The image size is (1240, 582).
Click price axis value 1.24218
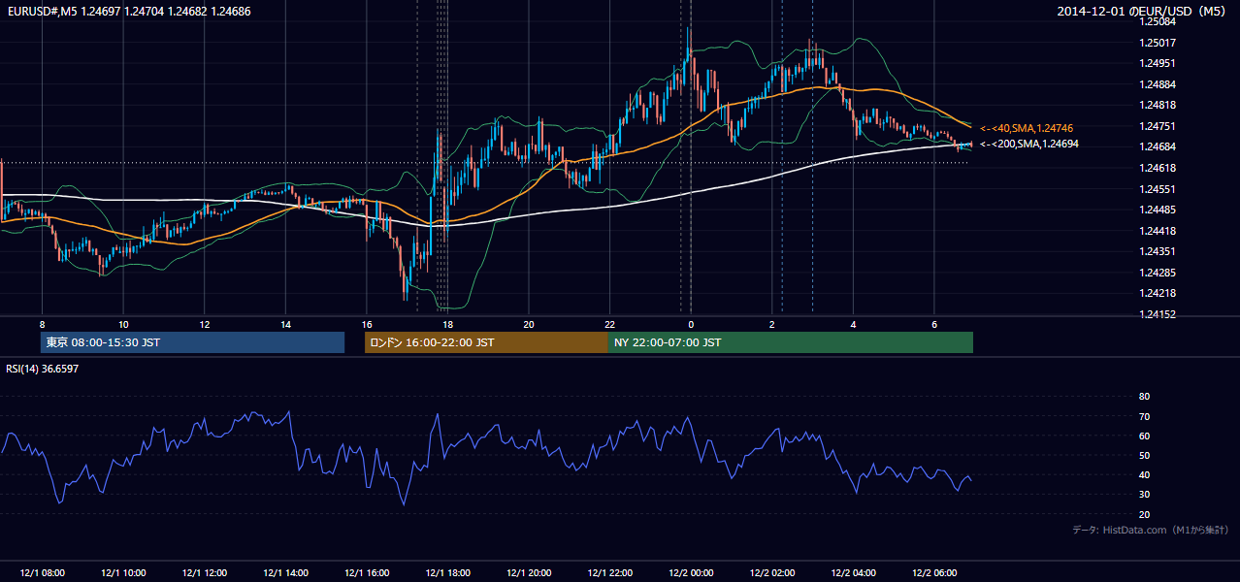tap(1157, 293)
